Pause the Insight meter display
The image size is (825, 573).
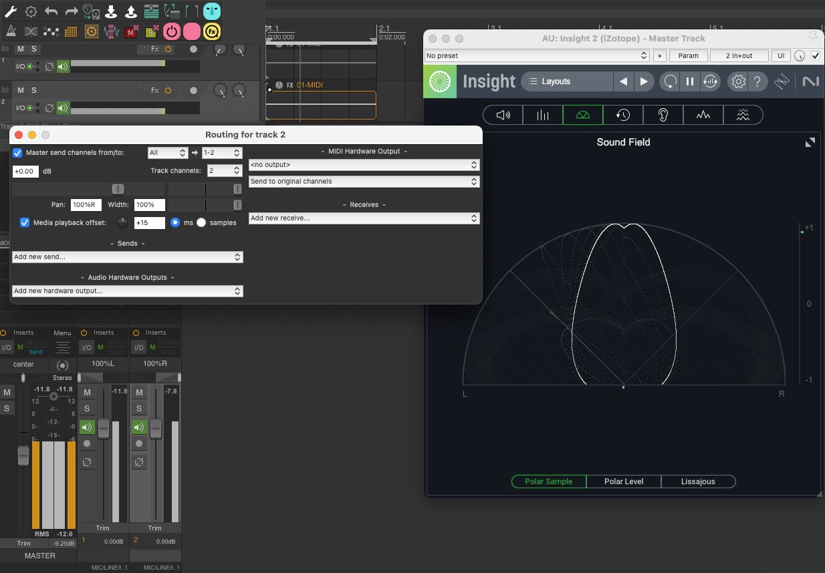[x=689, y=81]
